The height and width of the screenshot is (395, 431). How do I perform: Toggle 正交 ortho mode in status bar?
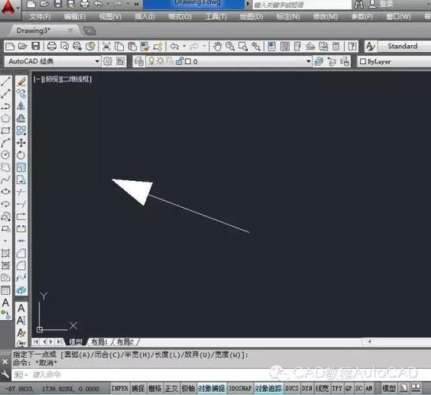(171, 389)
